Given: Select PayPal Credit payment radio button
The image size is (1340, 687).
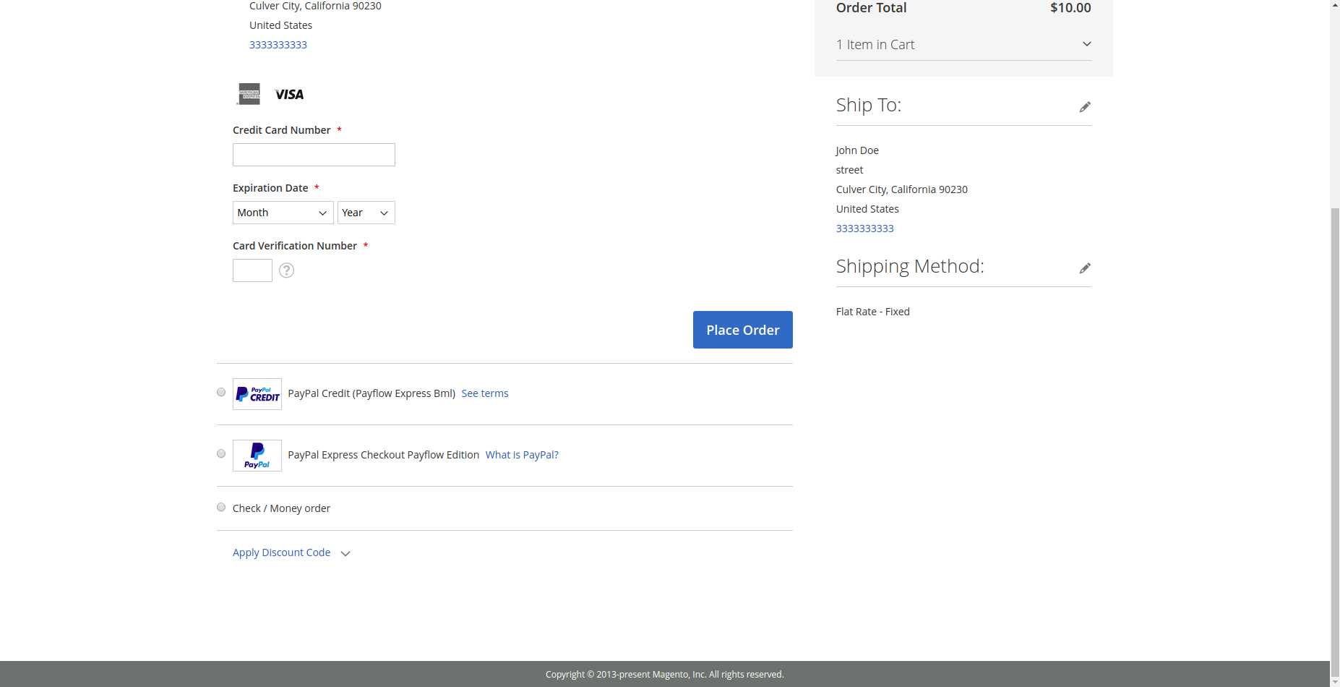Looking at the screenshot, I should tap(221, 393).
